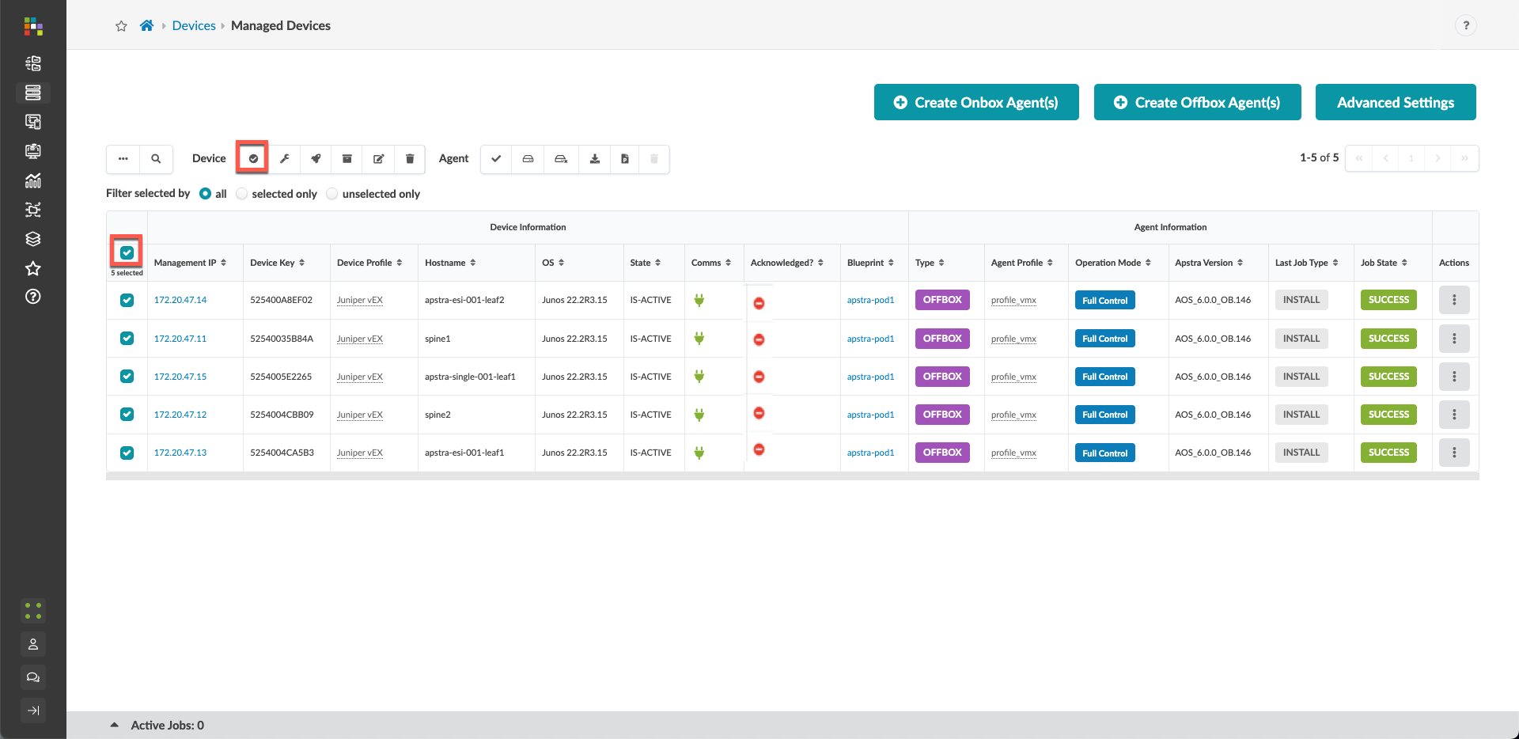Viewport: 1519px width, 739px height.
Task: Go to Devices breadcrumb link
Action: tap(194, 26)
